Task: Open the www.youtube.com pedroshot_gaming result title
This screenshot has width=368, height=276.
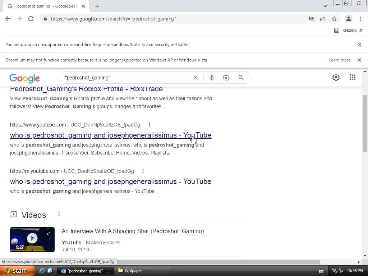Action: 111,135
